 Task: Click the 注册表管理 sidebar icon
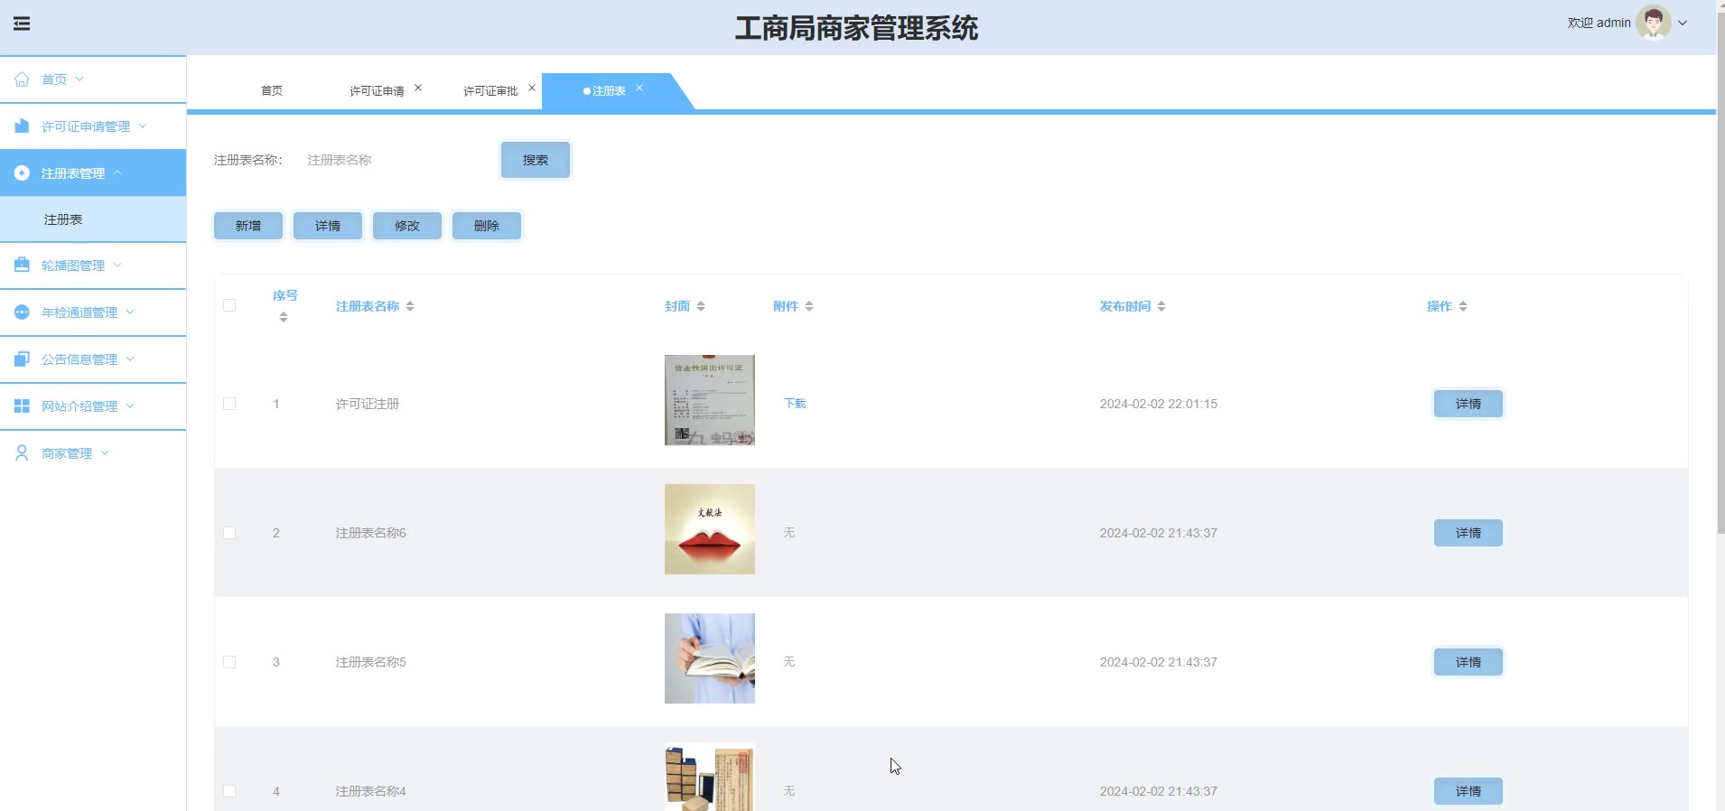coord(22,173)
